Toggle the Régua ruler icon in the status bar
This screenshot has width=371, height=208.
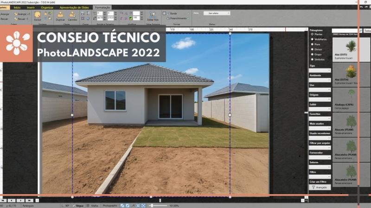74,206
